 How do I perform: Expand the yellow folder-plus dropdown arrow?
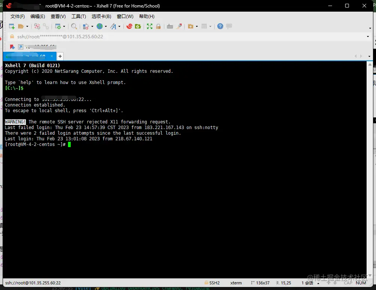pyautogui.click(x=197, y=26)
